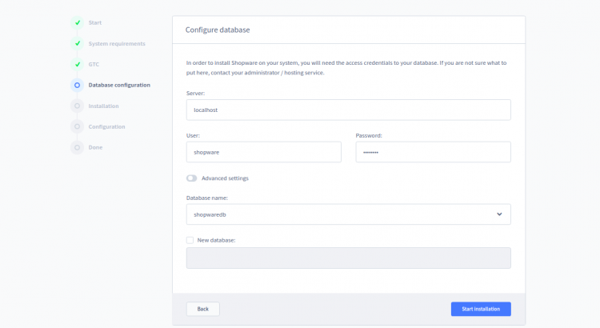The image size is (600, 328).
Task: Open the System requirements step
Action: pos(117,44)
